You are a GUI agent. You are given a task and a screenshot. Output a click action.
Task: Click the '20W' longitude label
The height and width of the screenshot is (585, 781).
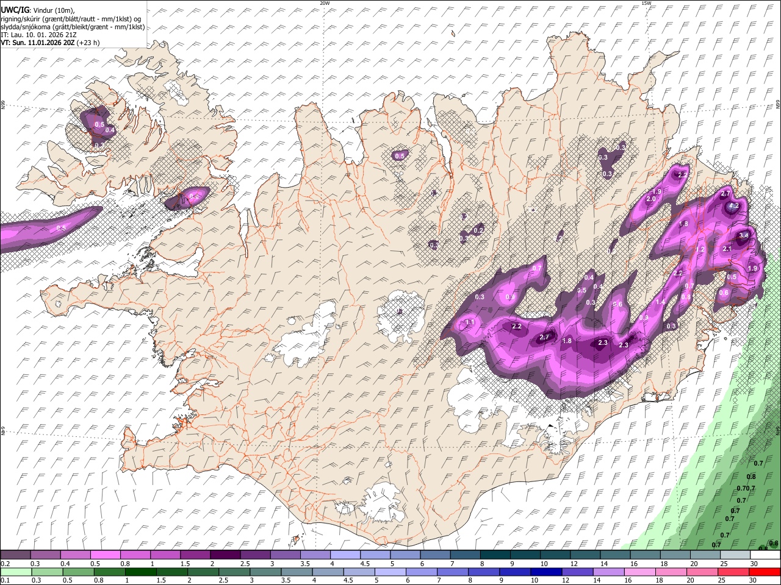(325, 3)
